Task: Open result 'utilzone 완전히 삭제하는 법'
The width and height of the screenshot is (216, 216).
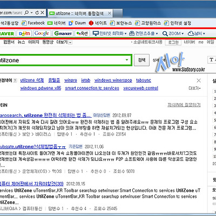Action: [x=45, y=116]
